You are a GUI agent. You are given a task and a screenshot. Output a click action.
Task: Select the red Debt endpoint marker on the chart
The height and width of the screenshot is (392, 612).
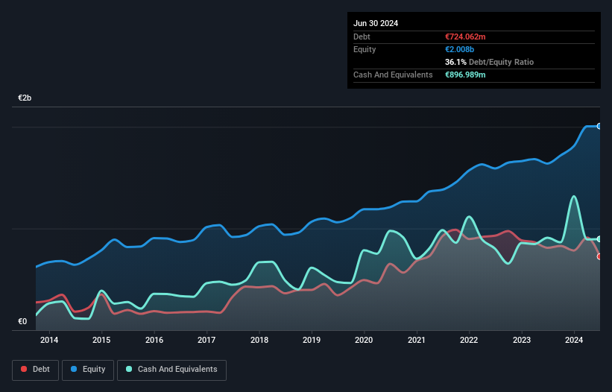point(599,256)
